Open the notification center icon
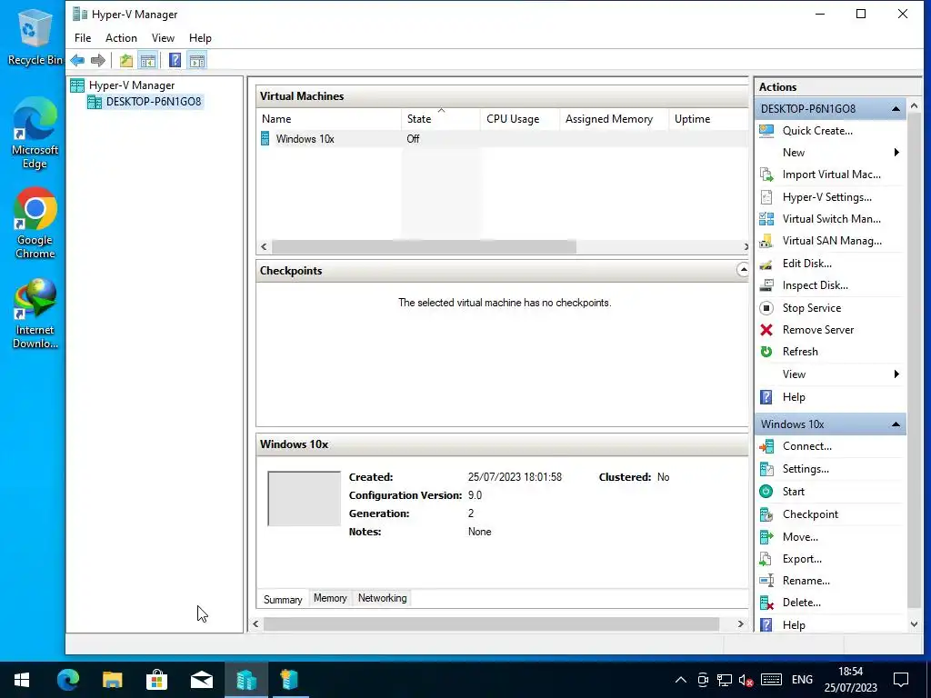 click(901, 680)
